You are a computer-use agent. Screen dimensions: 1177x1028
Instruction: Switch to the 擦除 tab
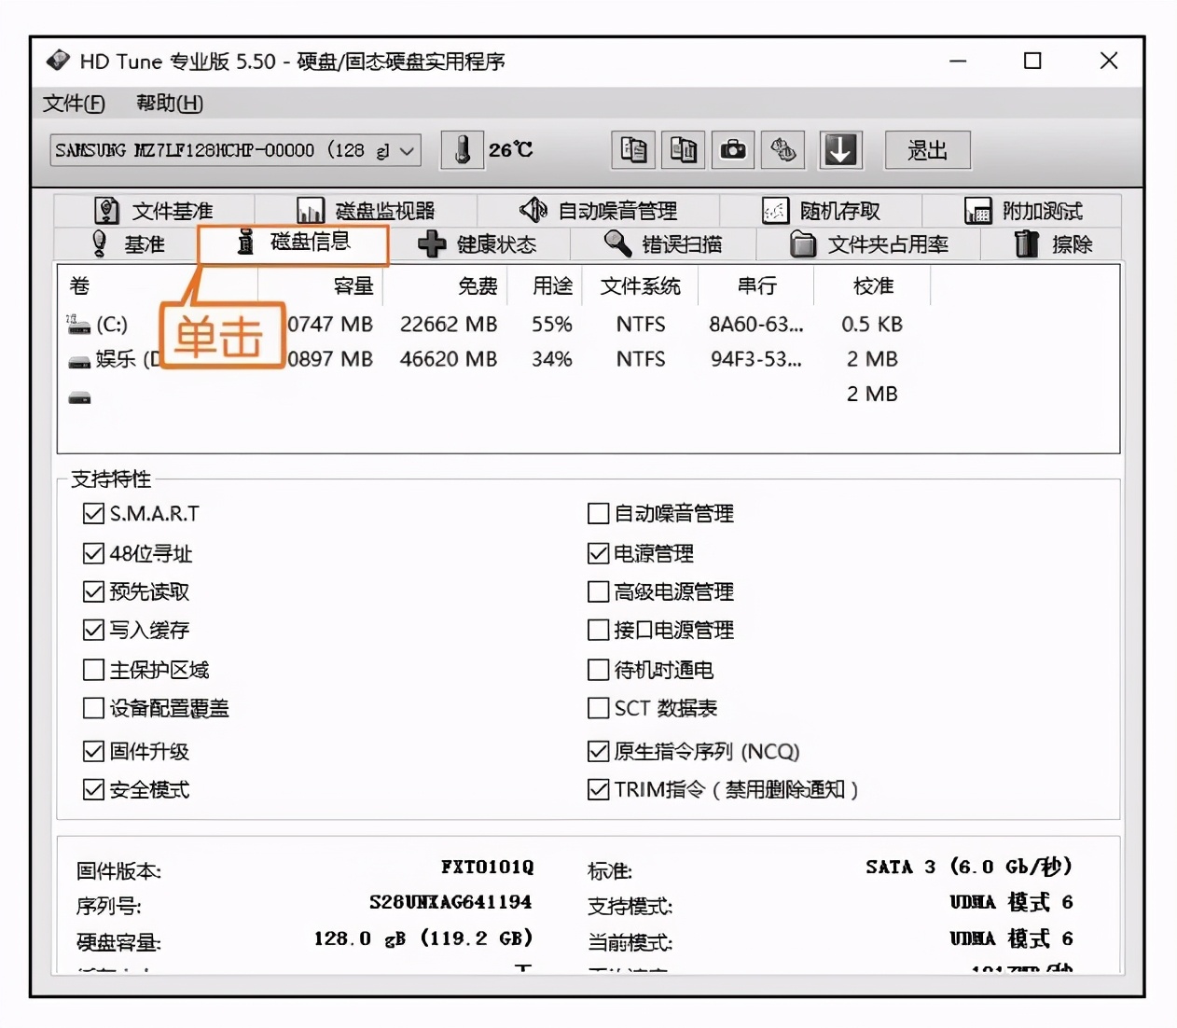pos(1052,244)
